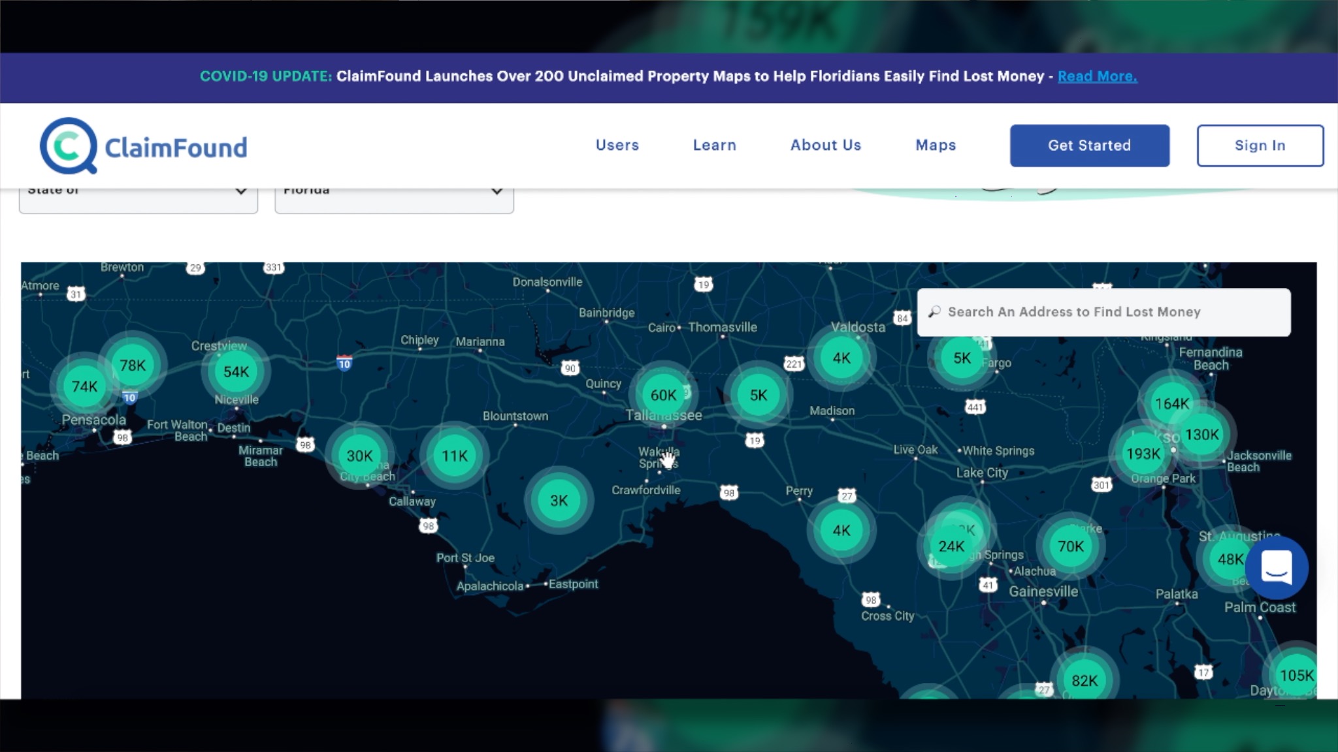Select the 5K cluster near Fargo
The width and height of the screenshot is (1338, 752).
(962, 358)
